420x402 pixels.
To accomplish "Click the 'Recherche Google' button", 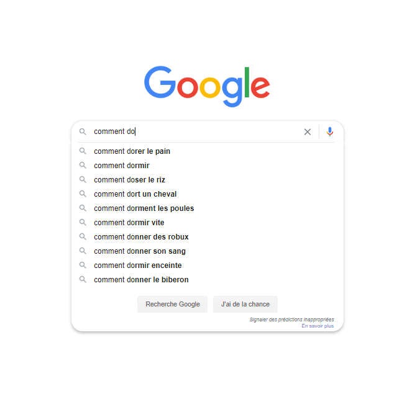I will coord(172,304).
